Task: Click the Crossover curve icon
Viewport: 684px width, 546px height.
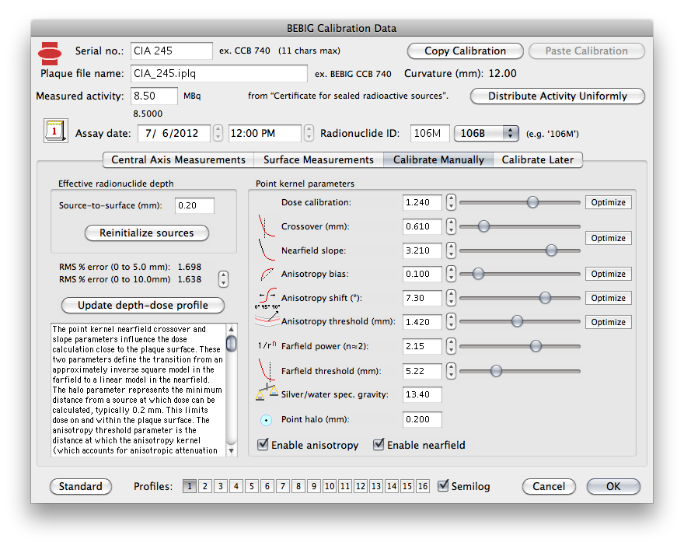Action: point(267,226)
